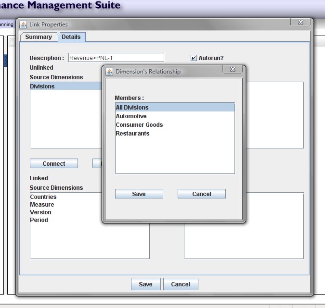
Task: Click Save at bottom of Link Properties
Action: (x=145, y=284)
